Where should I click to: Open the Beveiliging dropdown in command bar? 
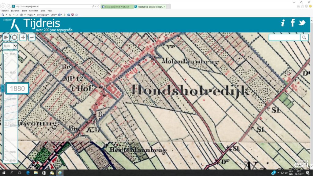pos(43,15)
